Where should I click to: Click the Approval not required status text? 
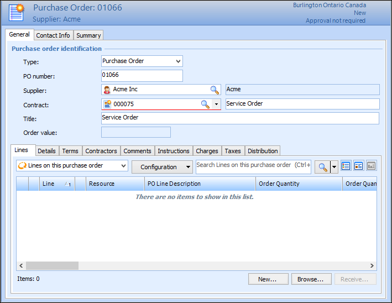point(336,21)
